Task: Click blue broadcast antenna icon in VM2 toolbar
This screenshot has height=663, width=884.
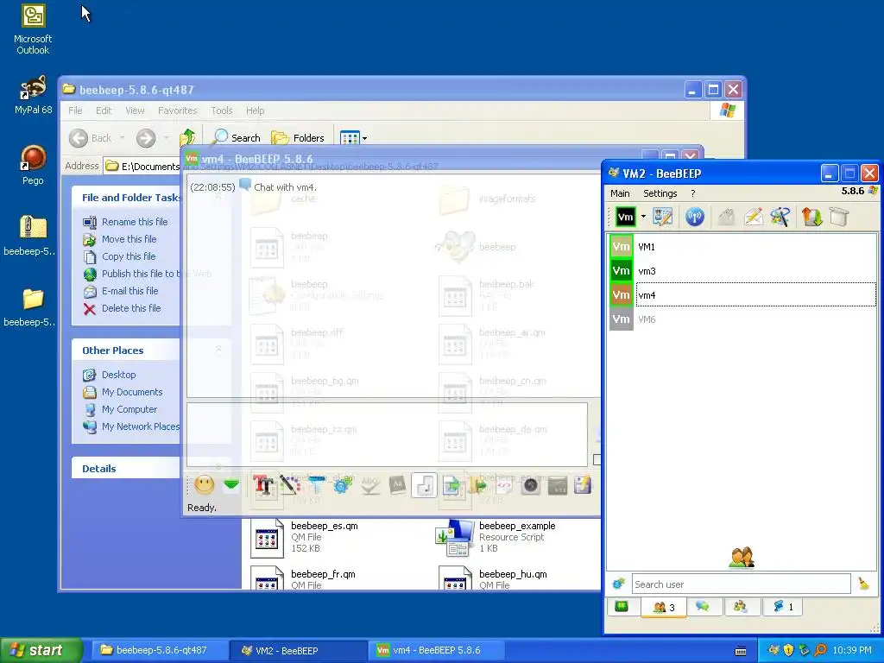Action: 695,217
